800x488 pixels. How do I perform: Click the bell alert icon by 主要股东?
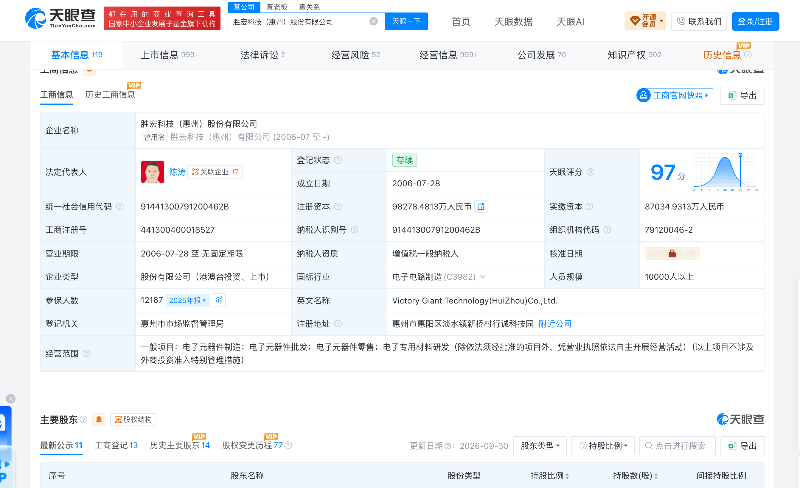pos(99,419)
